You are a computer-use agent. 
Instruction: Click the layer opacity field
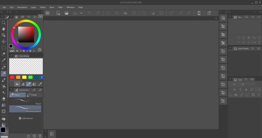250,84
